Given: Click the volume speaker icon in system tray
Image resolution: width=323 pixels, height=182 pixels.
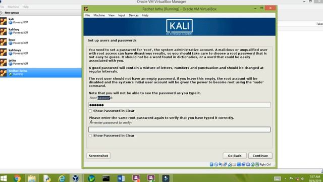Looking at the screenshot, I should pos(302,178).
